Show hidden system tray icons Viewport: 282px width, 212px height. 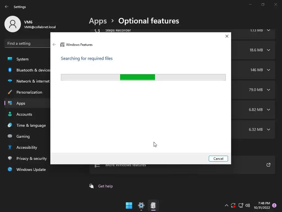pos(227,205)
